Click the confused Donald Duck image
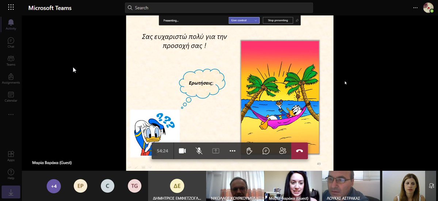 155,133
